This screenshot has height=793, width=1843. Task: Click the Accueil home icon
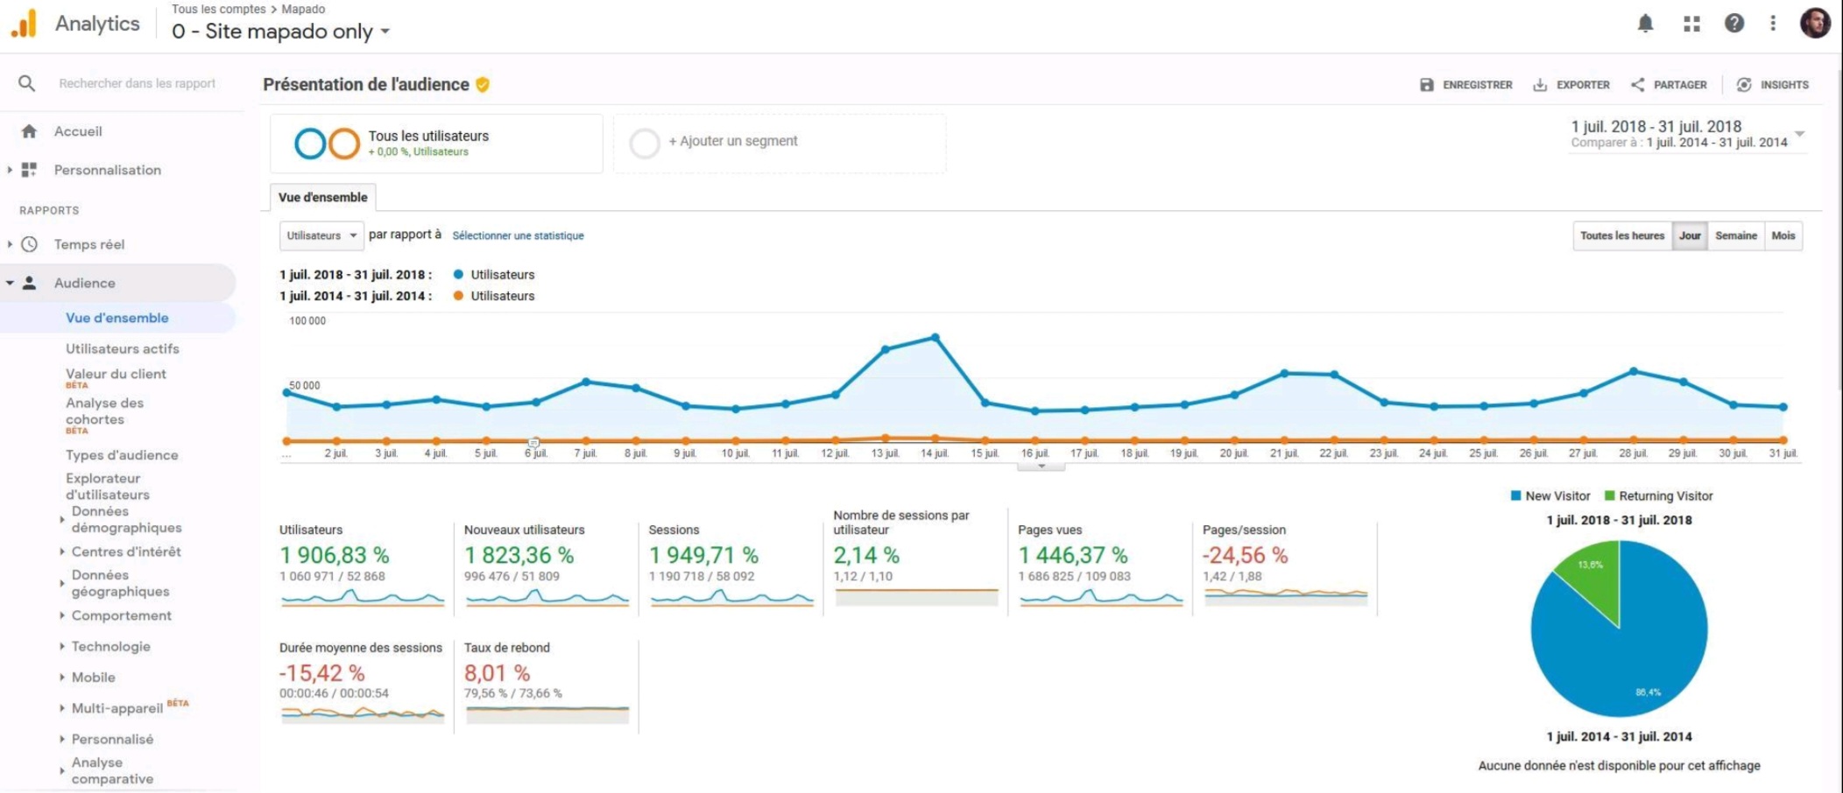(x=29, y=131)
